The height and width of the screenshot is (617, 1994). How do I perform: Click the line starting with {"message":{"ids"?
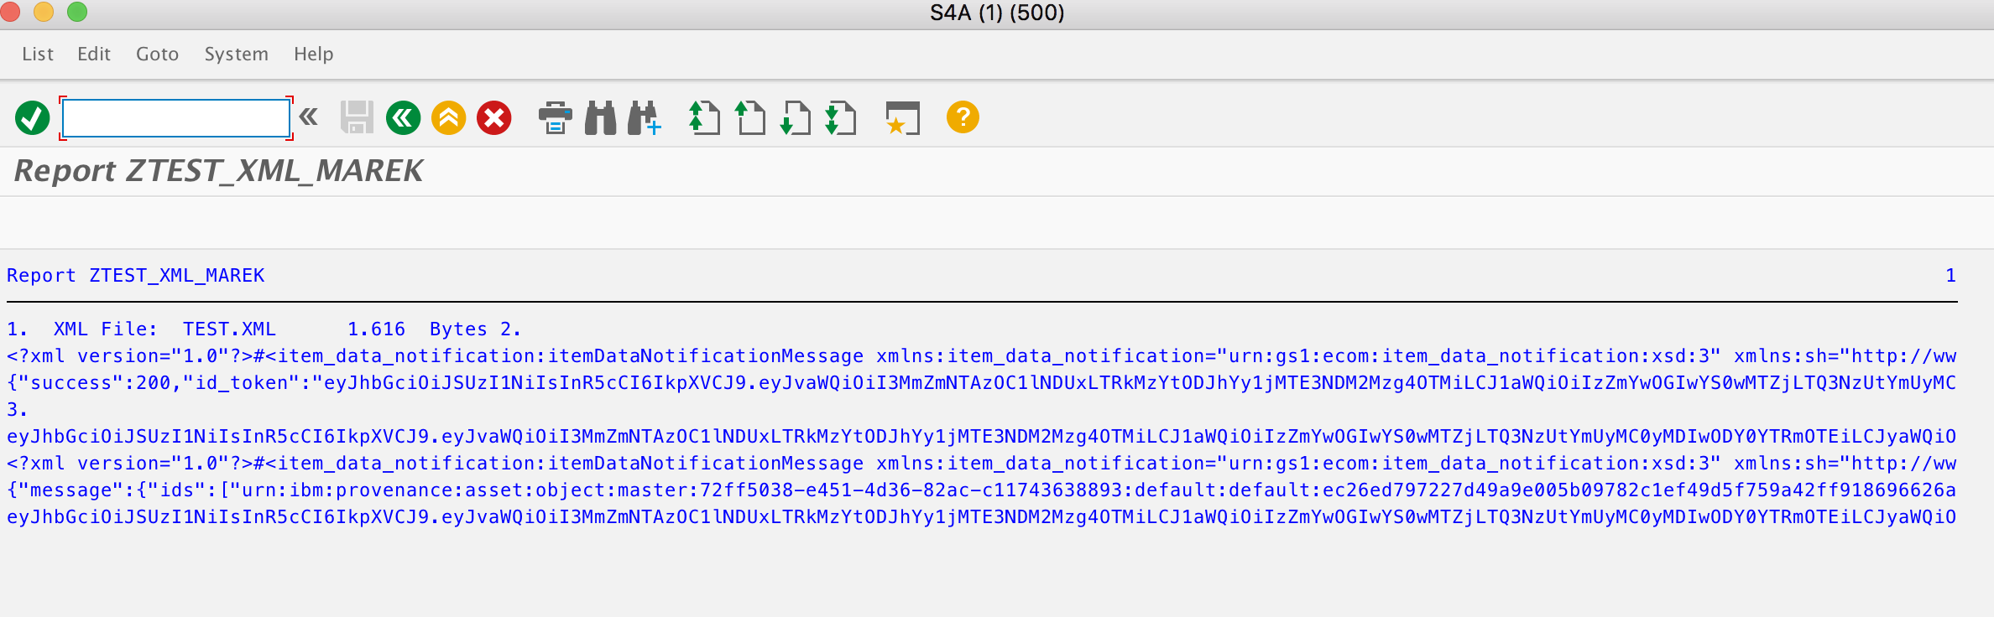(982, 490)
